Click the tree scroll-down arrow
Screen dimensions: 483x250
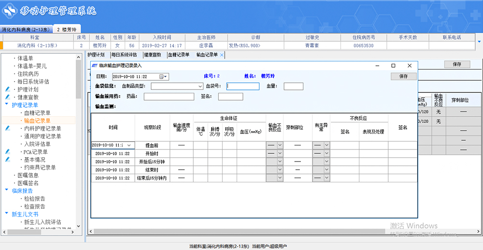[x=78, y=226]
